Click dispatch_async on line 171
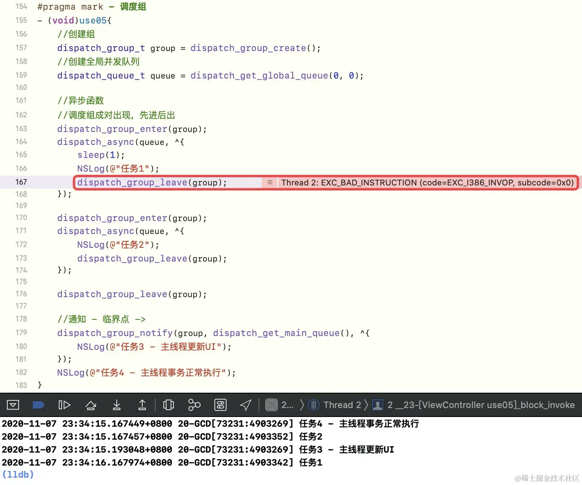The image size is (582, 485). 96,231
